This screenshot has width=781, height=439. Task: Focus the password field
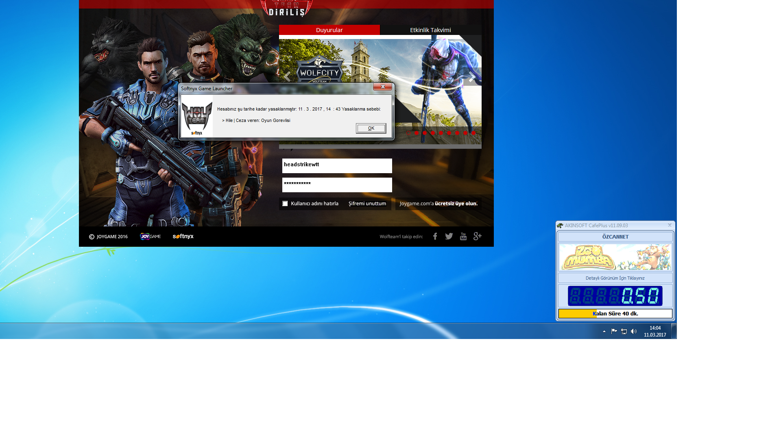click(x=337, y=185)
